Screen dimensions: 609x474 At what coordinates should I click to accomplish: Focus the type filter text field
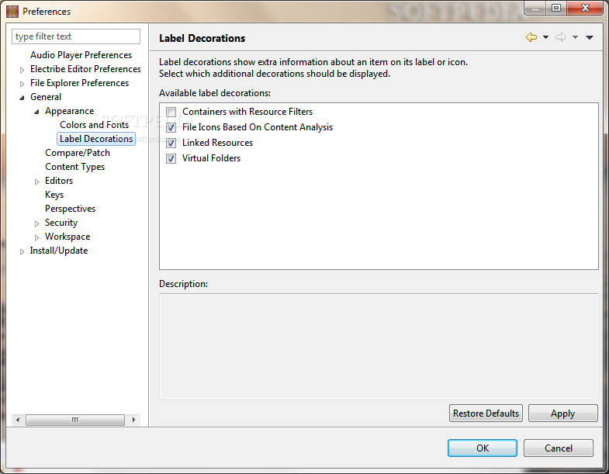pos(76,36)
